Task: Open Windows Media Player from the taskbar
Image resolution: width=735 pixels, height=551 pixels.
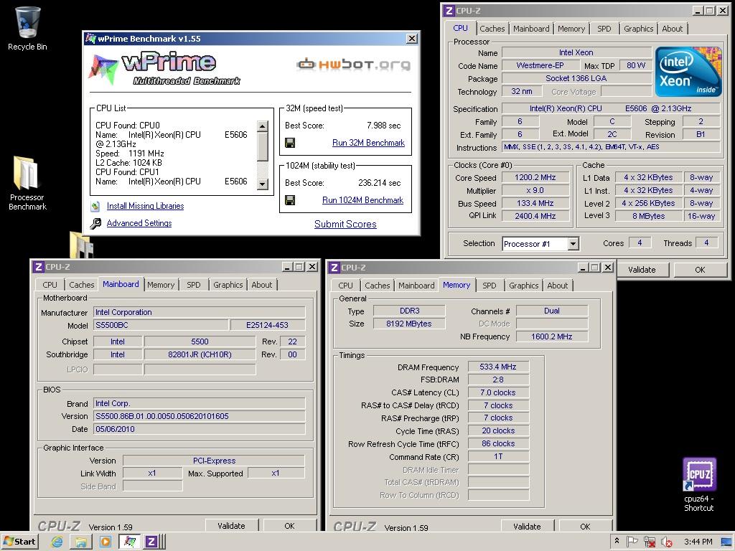Action: [106, 542]
